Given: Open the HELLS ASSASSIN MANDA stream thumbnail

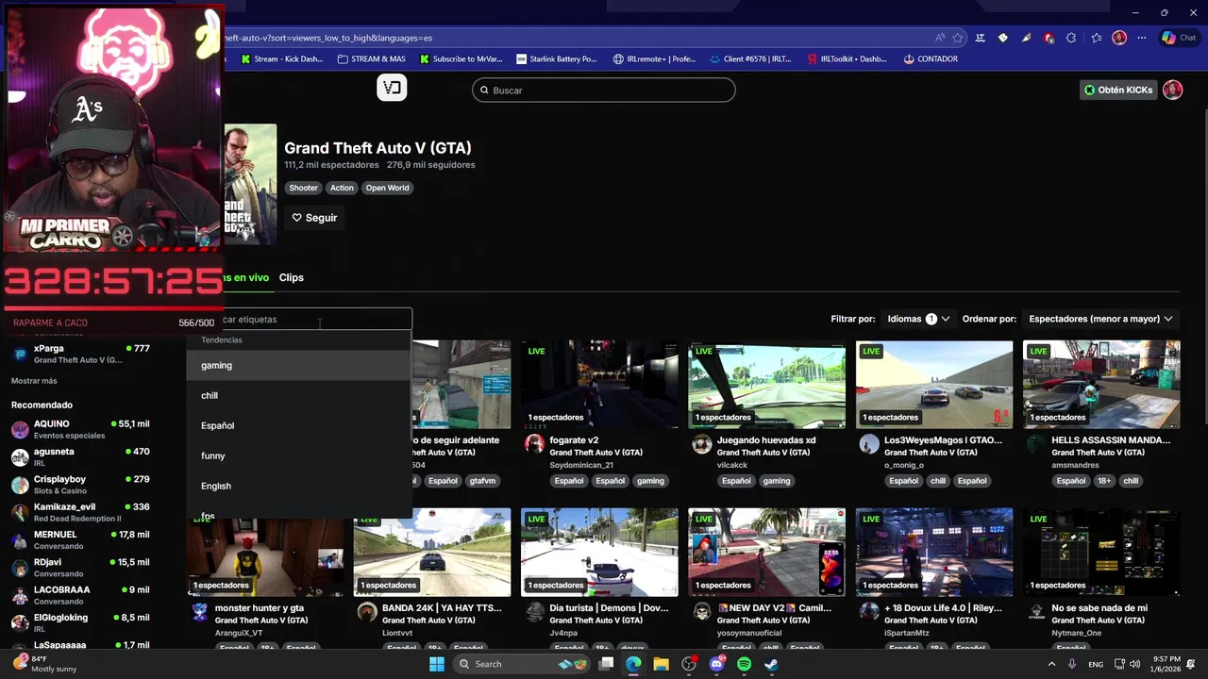Looking at the screenshot, I should pyautogui.click(x=1101, y=385).
